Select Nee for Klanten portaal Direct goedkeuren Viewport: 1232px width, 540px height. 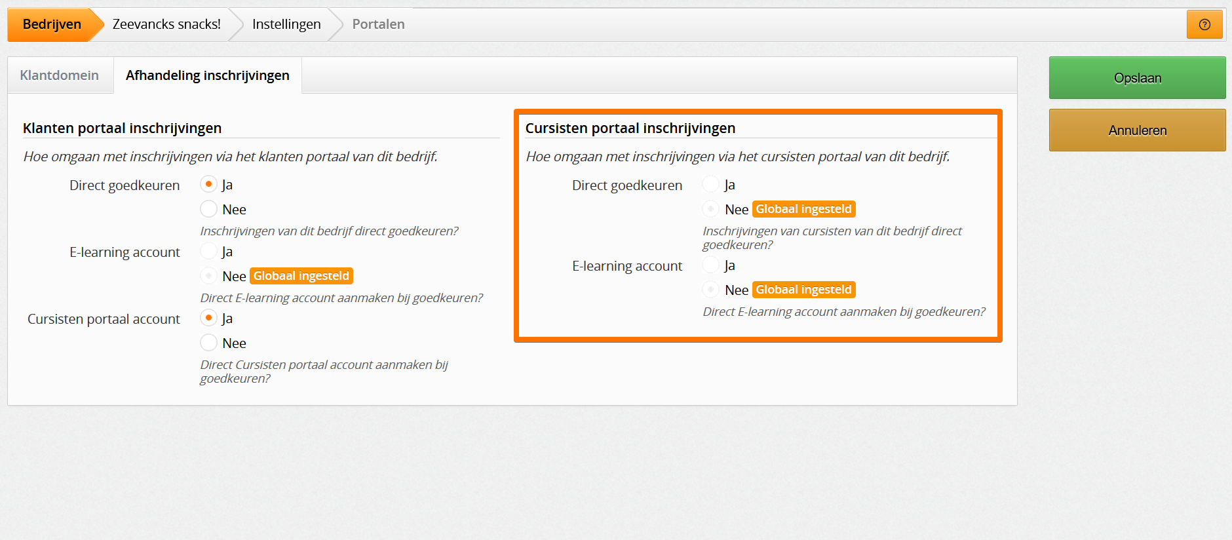(x=208, y=209)
